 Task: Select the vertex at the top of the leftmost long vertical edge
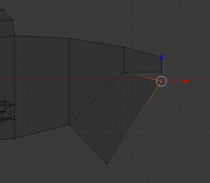[x=14, y=36]
